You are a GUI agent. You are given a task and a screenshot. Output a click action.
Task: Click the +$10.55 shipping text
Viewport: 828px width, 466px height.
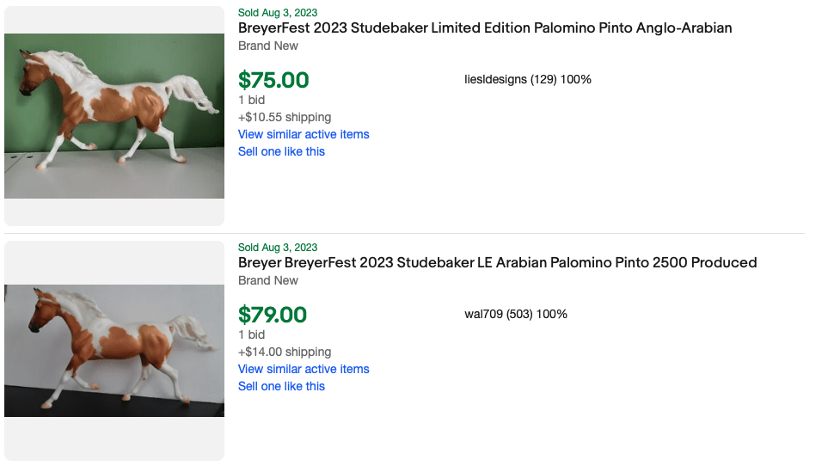pos(285,117)
